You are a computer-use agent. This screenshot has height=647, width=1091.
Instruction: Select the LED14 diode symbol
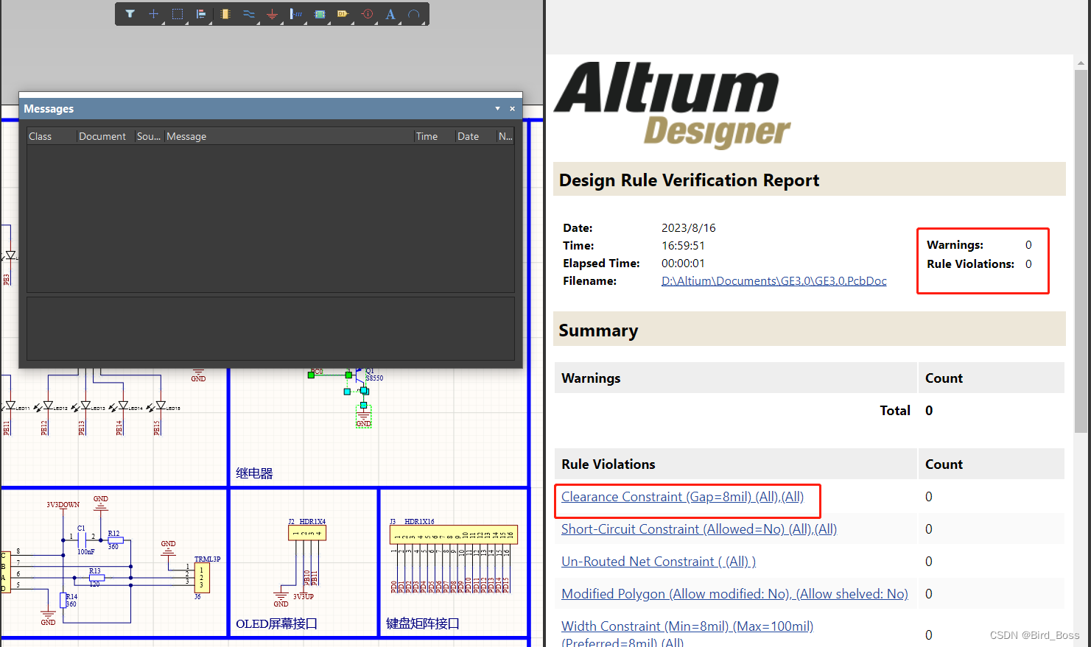pyautogui.click(x=124, y=406)
